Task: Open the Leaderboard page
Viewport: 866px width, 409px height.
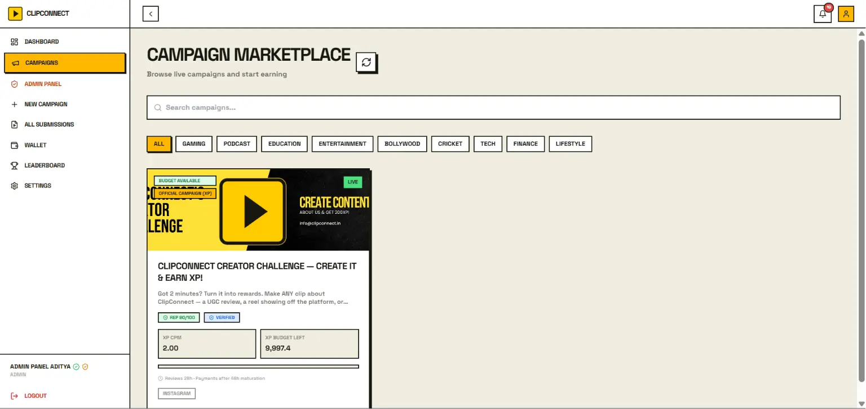Action: coord(65,165)
